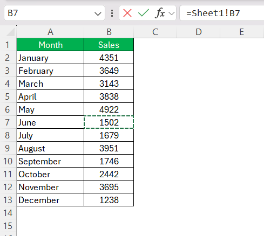Viewport: 264px width, 236px height.
Task: Click the sales value 3838
Action: [x=109, y=96]
